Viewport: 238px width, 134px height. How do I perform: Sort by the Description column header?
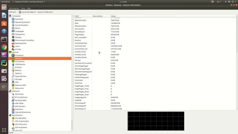tap(101, 16)
